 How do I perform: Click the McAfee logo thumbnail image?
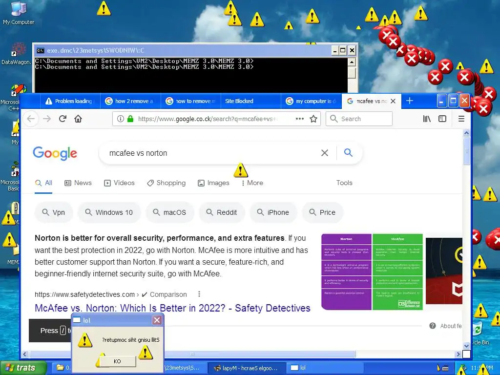[x=444, y=271]
